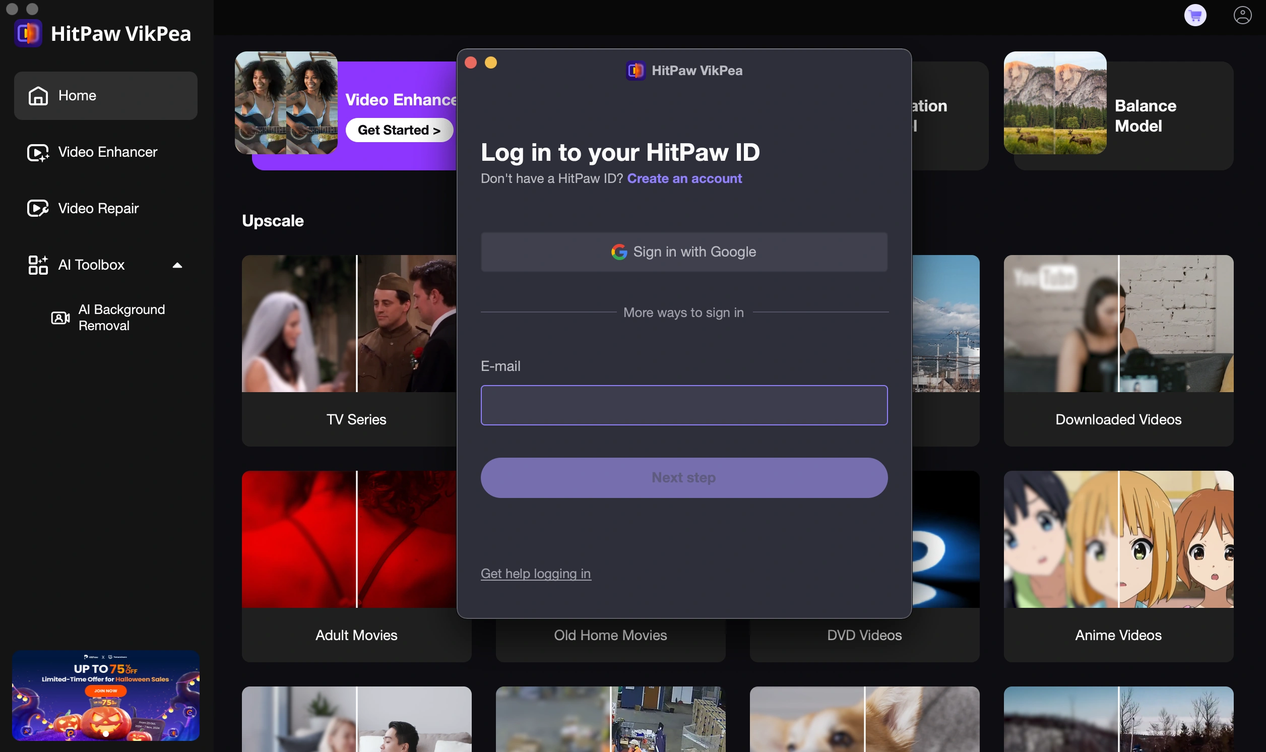
Task: Open the user account profile icon
Action: pos(1242,15)
